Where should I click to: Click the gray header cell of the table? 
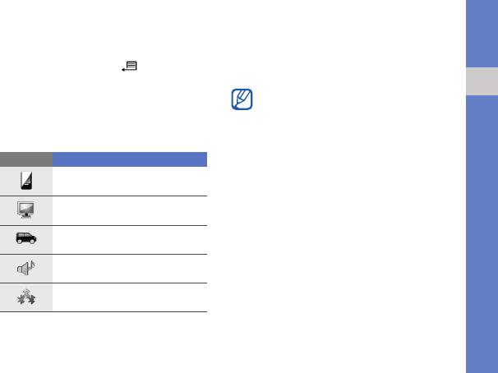click(26, 159)
